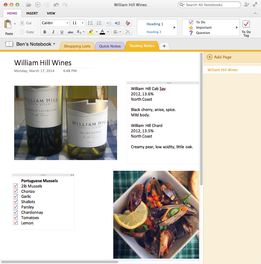The width and height of the screenshot is (261, 264).
Task: Click the Redo icon
Action: click(x=65, y=5)
